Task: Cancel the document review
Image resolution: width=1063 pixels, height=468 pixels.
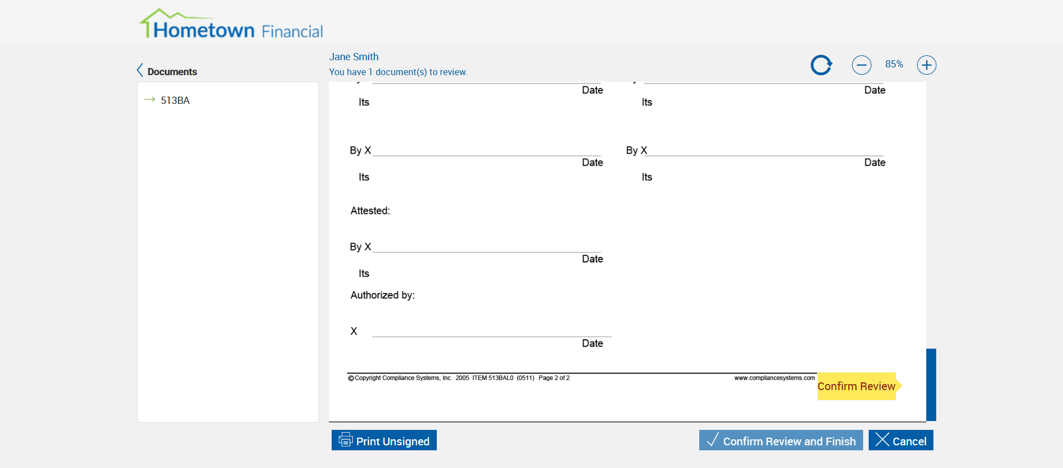Action: 901,440
